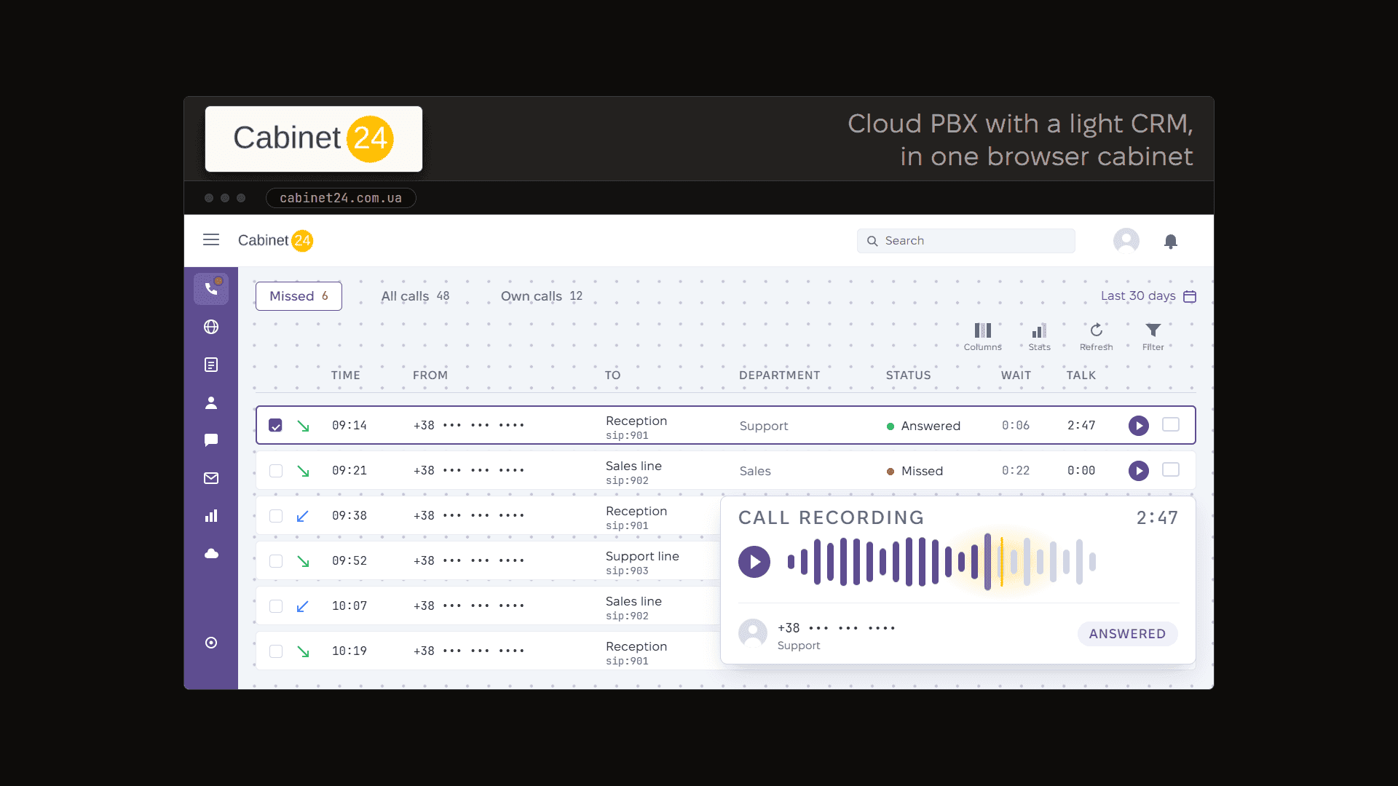The height and width of the screenshot is (786, 1398).
Task: Sort by the STATUS column header
Action: [908, 376]
